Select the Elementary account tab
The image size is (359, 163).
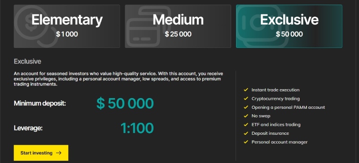click(67, 26)
